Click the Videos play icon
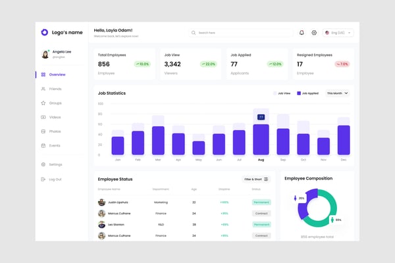The height and width of the screenshot is (263, 395). click(x=43, y=117)
